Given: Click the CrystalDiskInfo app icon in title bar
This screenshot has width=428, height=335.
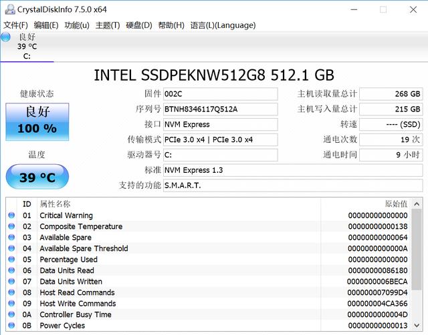Looking at the screenshot, I should (10, 9).
